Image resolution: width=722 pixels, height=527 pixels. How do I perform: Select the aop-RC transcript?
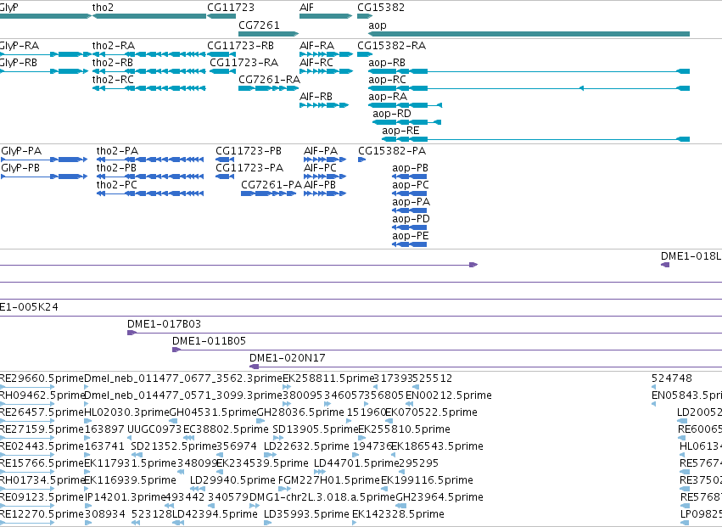[529, 88]
